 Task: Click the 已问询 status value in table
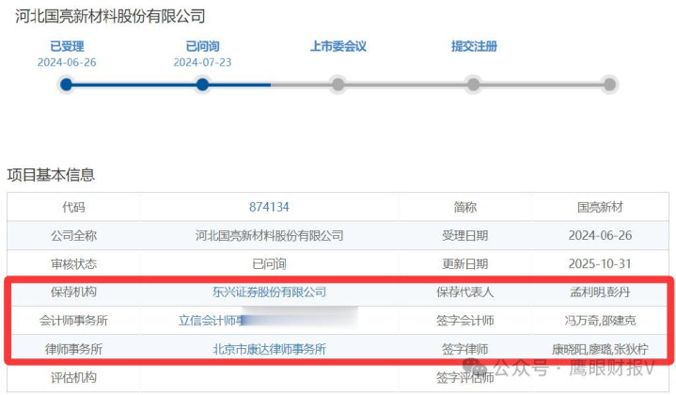click(x=269, y=264)
